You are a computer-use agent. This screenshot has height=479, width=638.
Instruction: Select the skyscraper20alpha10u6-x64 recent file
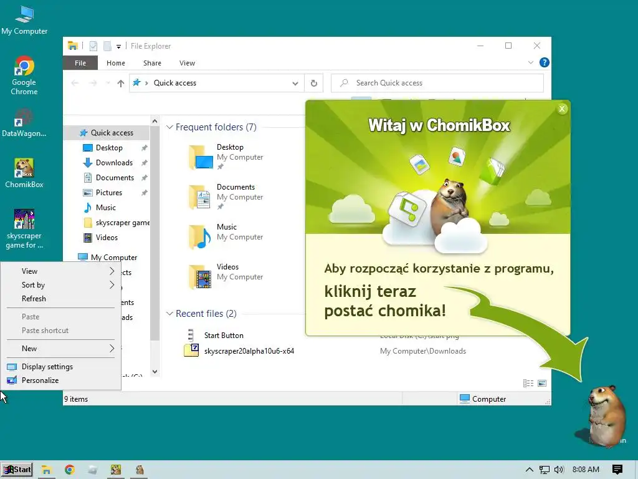click(x=239, y=351)
